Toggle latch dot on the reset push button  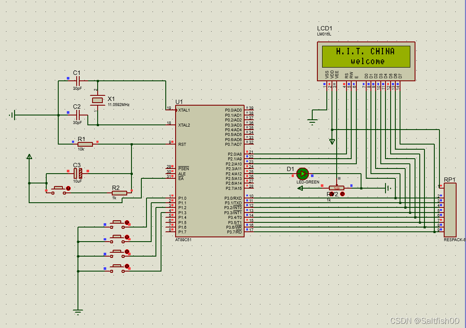pos(68,188)
